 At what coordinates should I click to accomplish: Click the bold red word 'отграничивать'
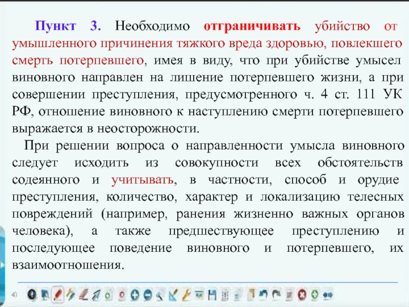[252, 26]
